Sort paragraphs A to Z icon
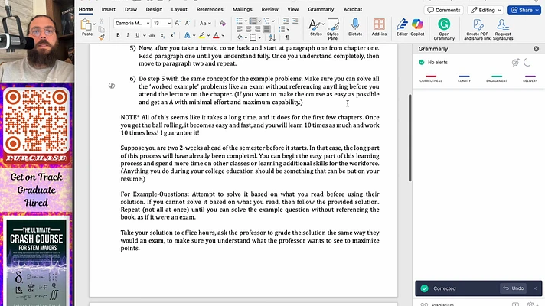 [272, 37]
